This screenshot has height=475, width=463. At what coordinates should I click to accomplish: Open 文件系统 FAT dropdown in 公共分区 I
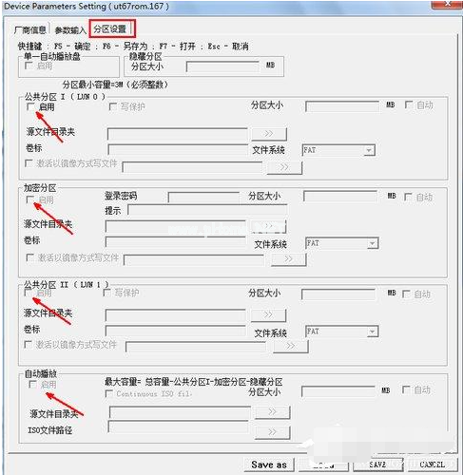(369, 150)
